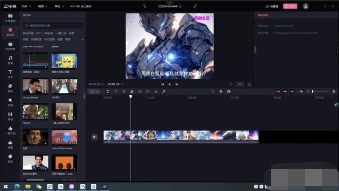This screenshot has width=339, height=191.
Task: Open the 文件 menu dropdown
Action: [25, 6]
